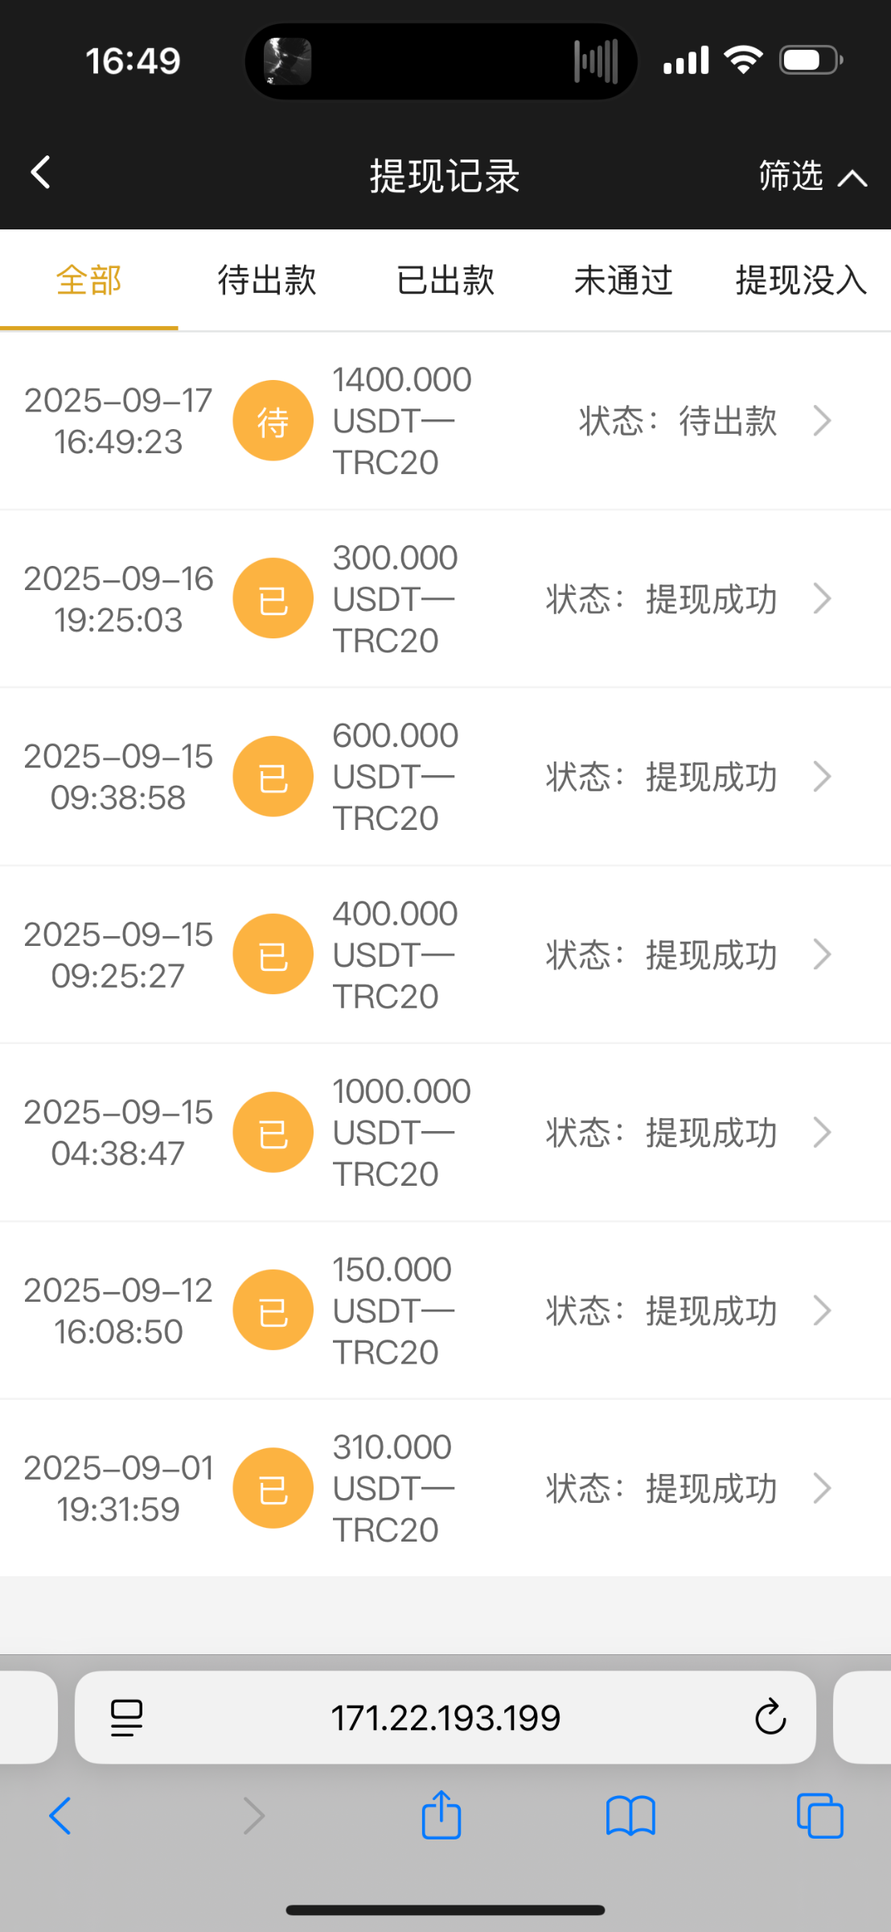Tap the Safari share icon
This screenshot has width=891, height=1932.
[441, 1816]
